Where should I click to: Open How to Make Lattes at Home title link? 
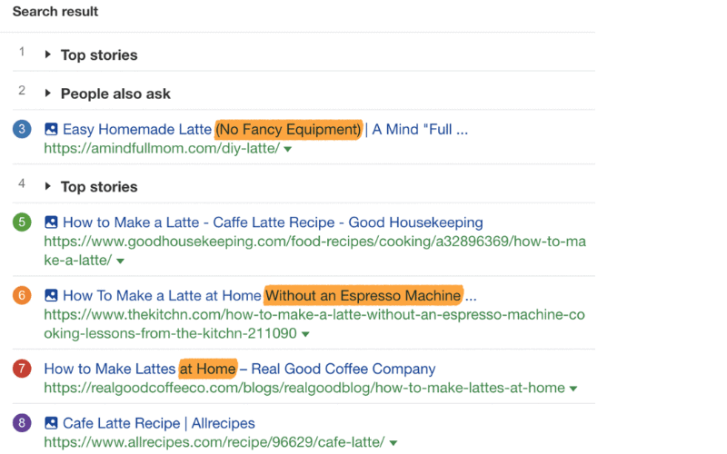pyautogui.click(x=240, y=369)
